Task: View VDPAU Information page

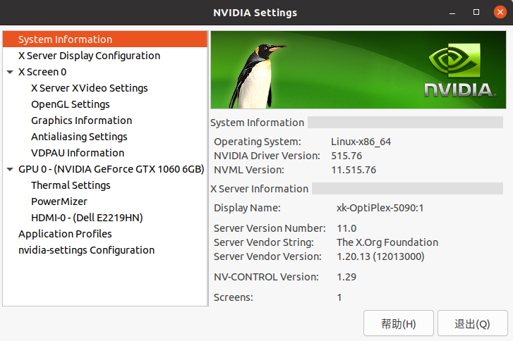Action: (77, 153)
